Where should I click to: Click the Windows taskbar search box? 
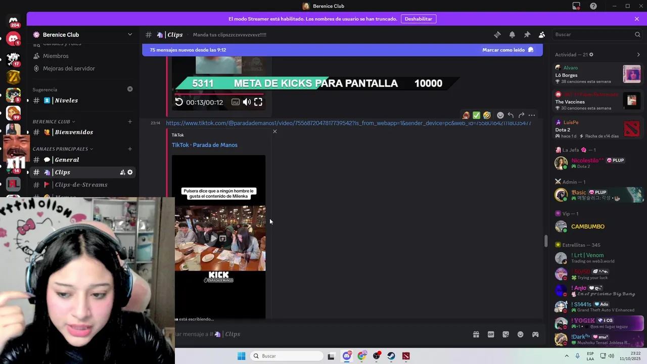pyautogui.click(x=287, y=356)
